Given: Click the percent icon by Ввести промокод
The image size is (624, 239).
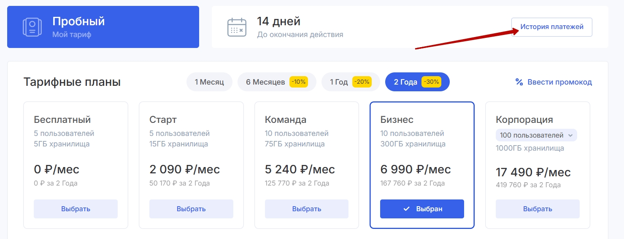Looking at the screenshot, I should pyautogui.click(x=519, y=82).
